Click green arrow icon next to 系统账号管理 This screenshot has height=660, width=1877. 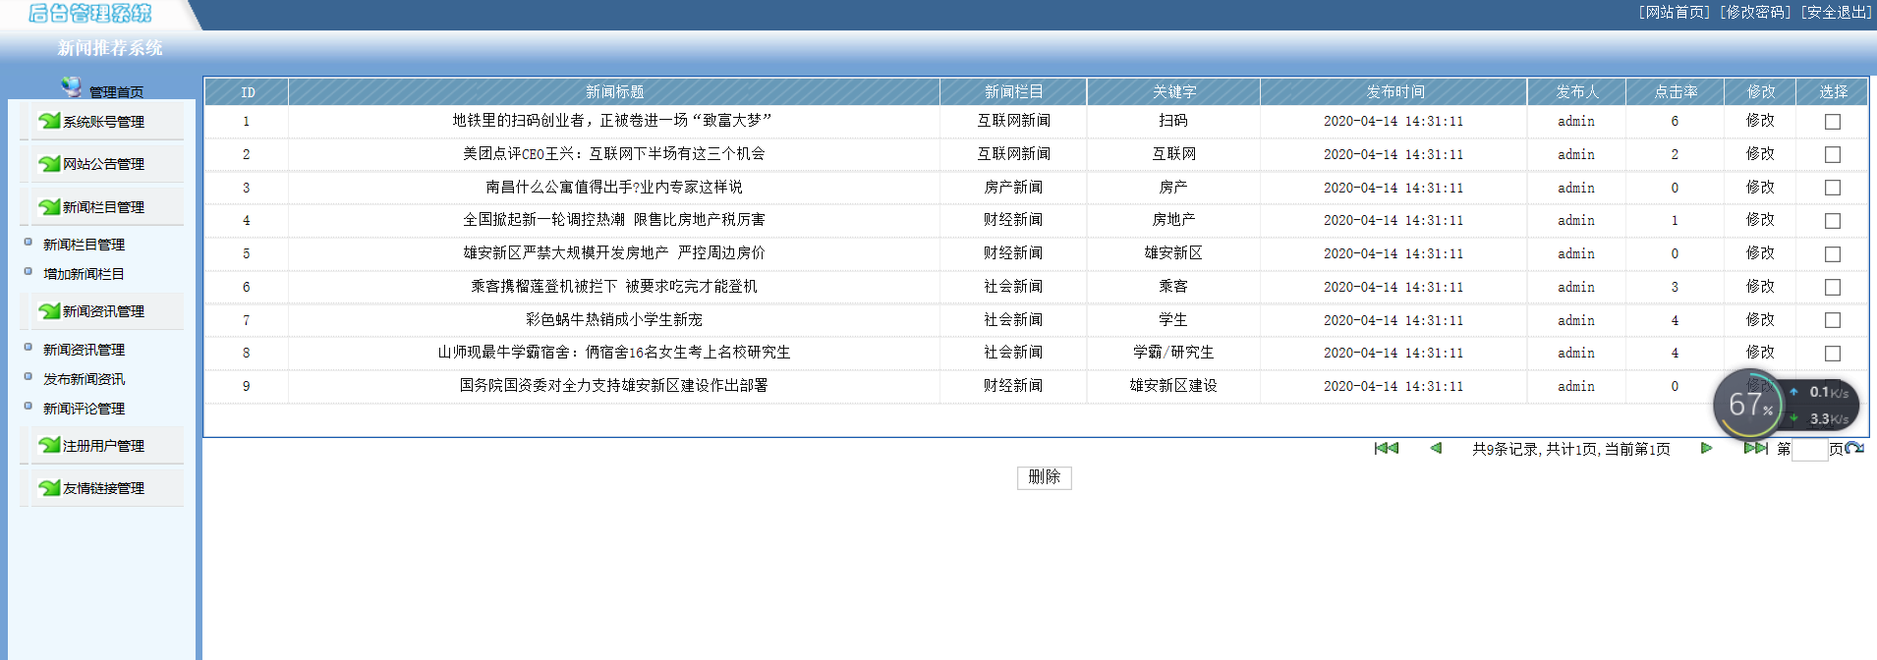49,121
